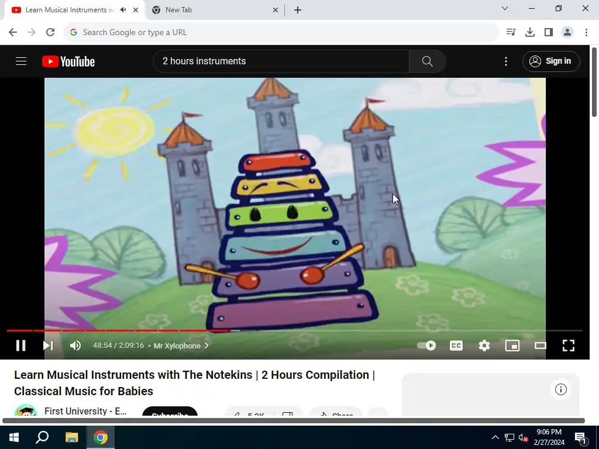The height and width of the screenshot is (449, 599).
Task: Reload the page
Action: pyautogui.click(x=50, y=32)
